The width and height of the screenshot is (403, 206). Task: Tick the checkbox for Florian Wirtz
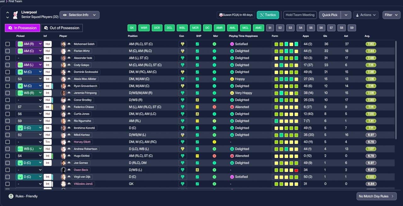point(8,51)
